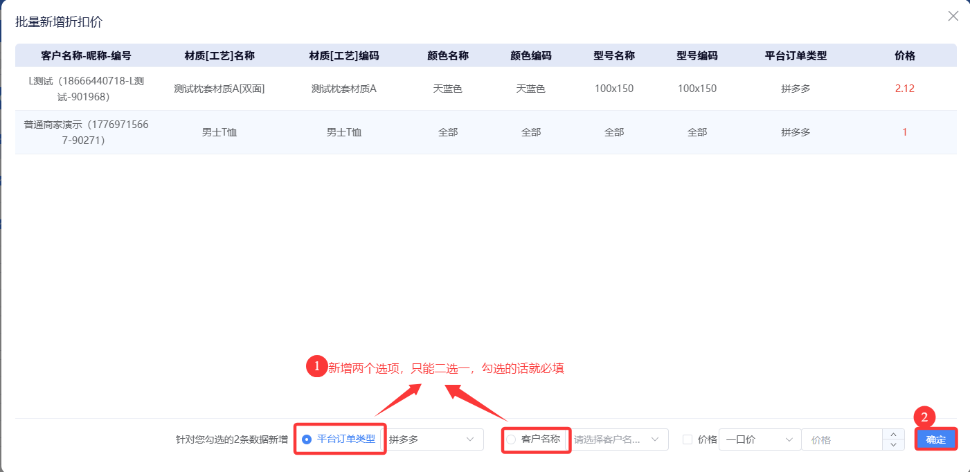The image size is (970, 472).
Task: Click the 100x150 model code cell
Action: (697, 89)
